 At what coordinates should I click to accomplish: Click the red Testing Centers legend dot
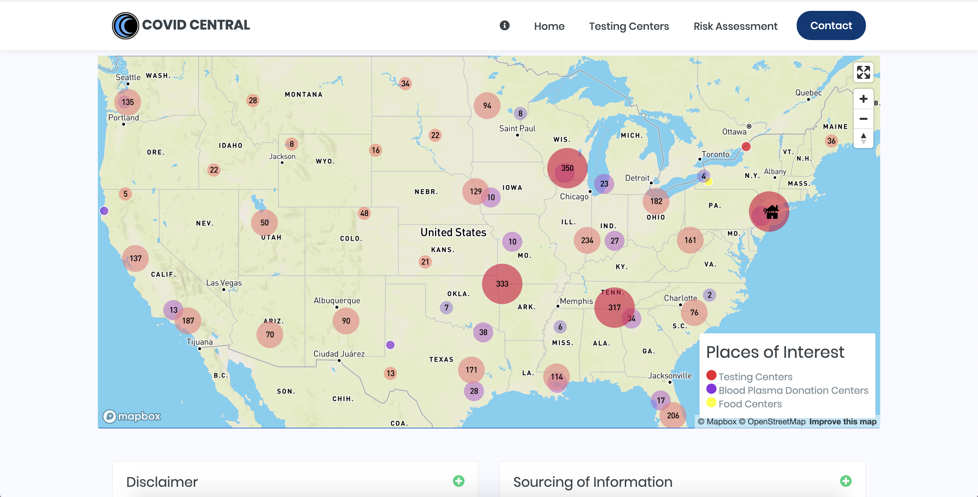click(711, 375)
